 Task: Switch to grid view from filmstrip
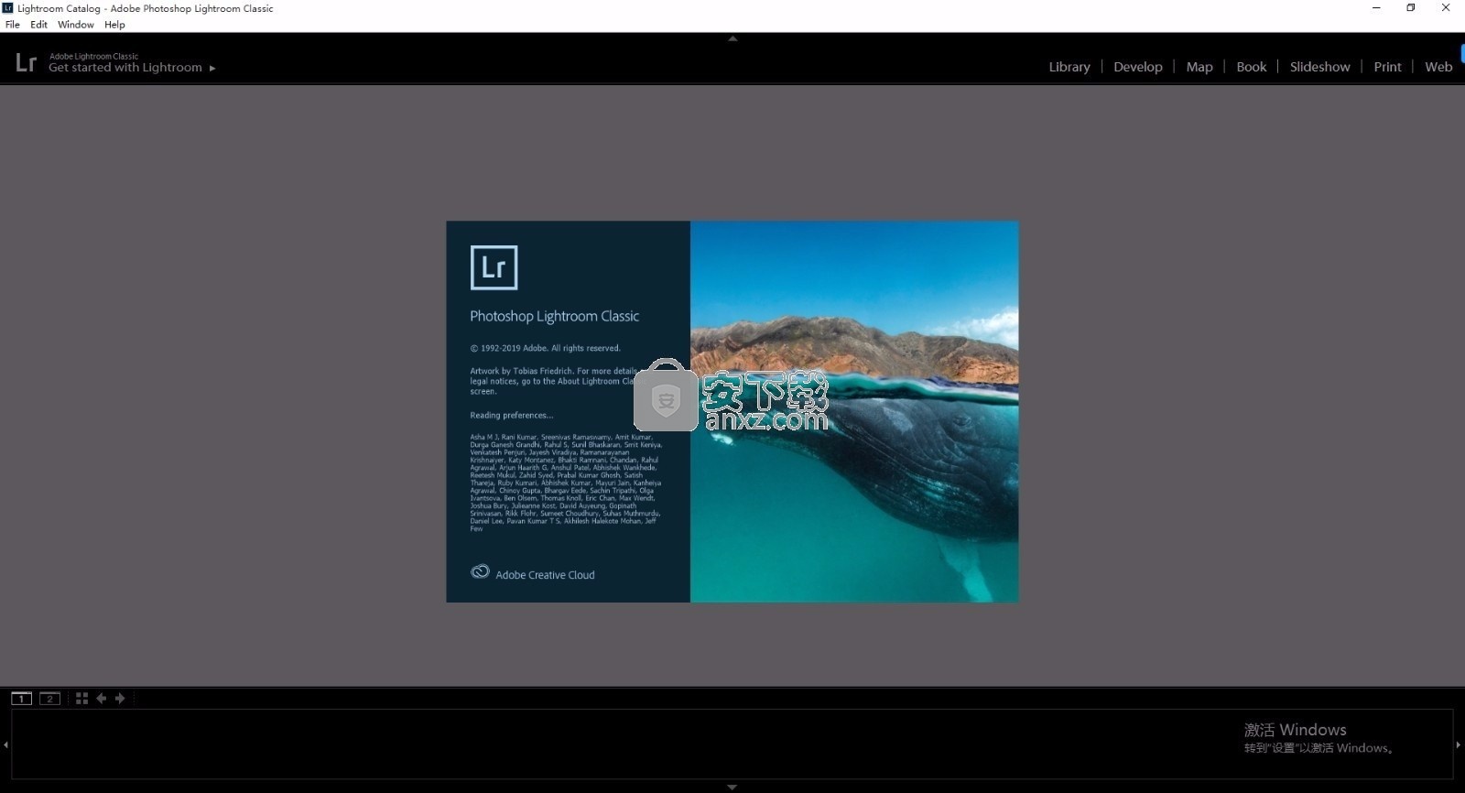point(81,699)
